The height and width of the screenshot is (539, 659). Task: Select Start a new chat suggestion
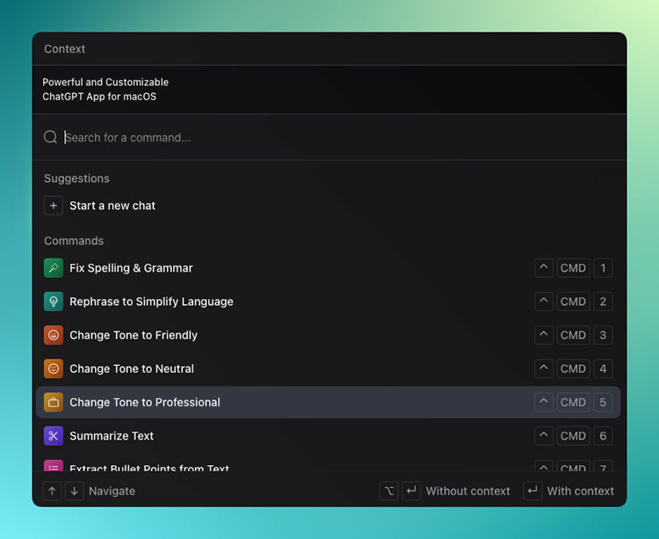pyautogui.click(x=328, y=206)
